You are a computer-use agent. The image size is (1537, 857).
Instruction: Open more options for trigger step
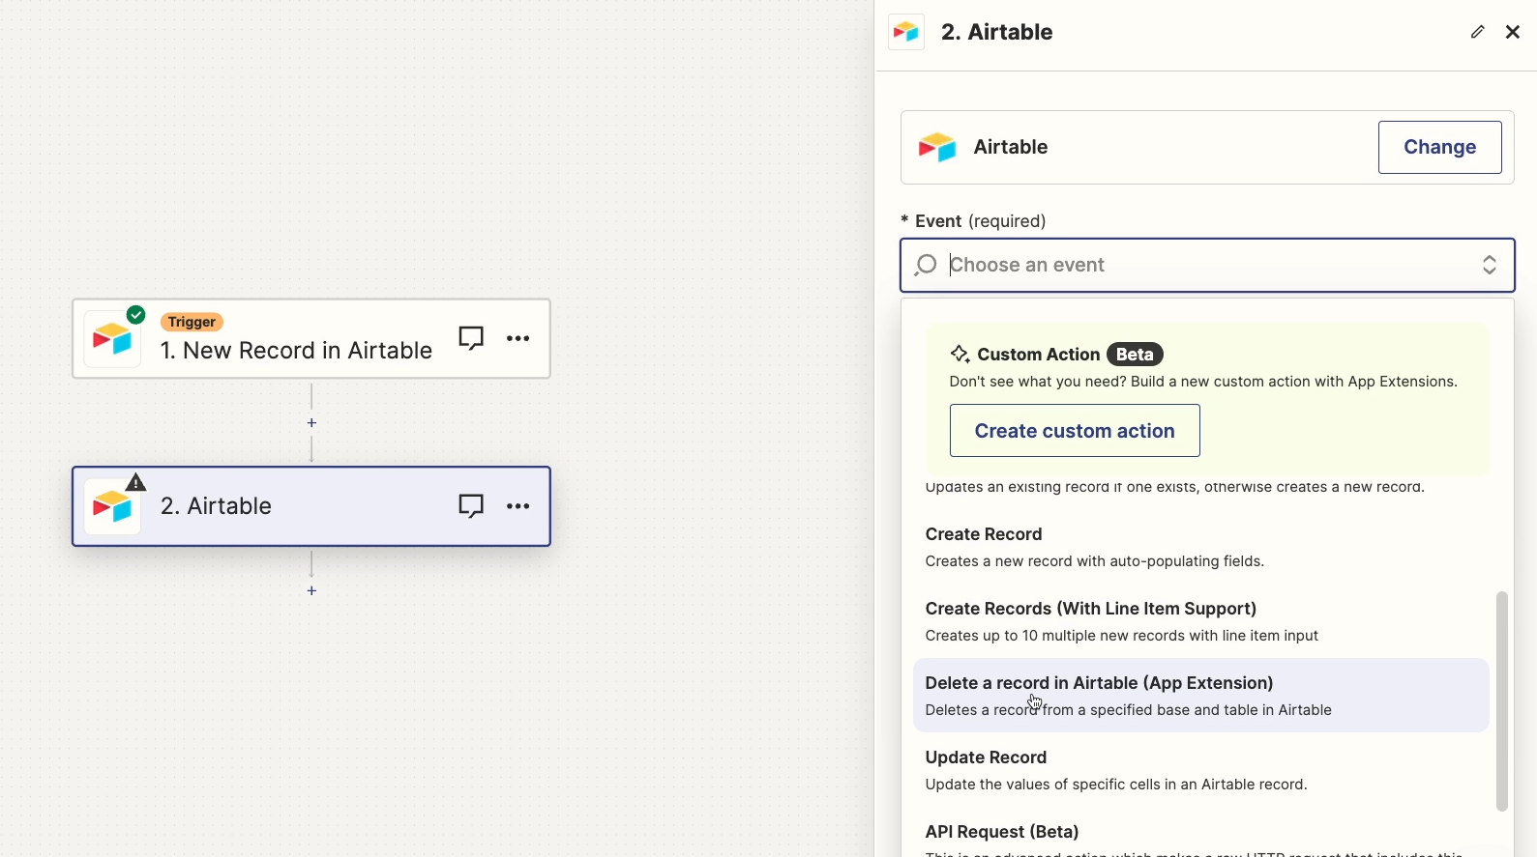(518, 338)
